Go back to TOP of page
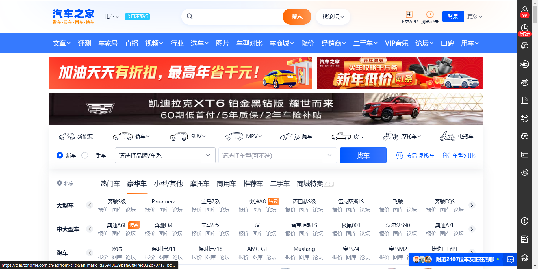This screenshot has height=269, width=538. click(x=525, y=257)
